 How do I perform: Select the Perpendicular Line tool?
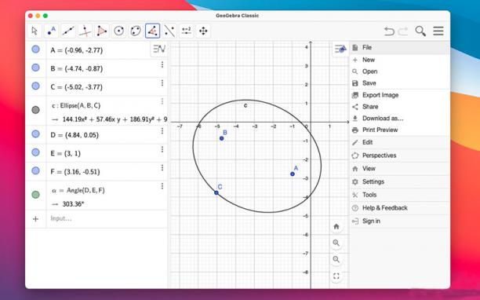coord(85,31)
